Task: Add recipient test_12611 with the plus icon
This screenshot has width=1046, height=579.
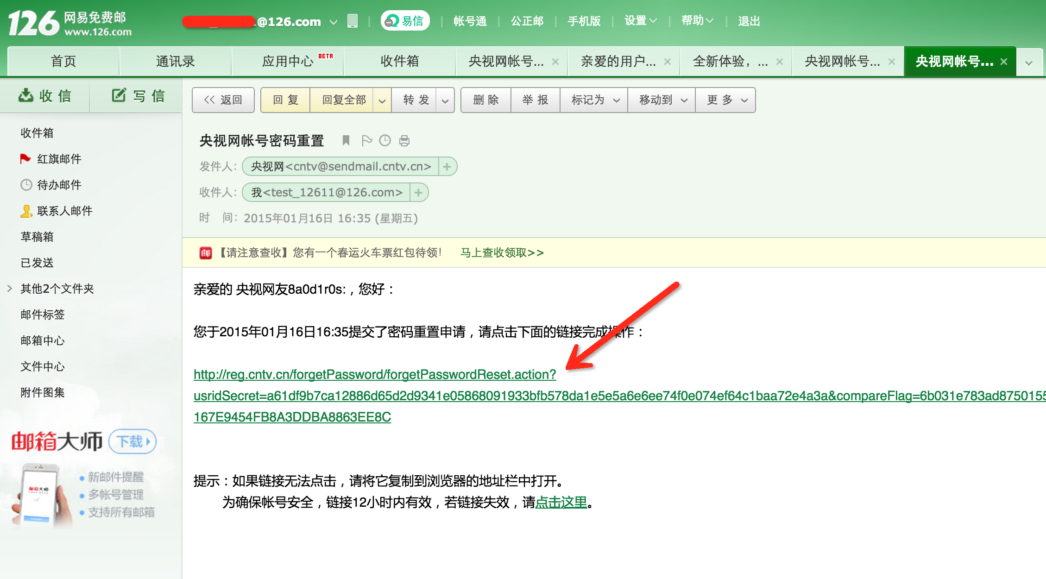Action: coord(418,193)
